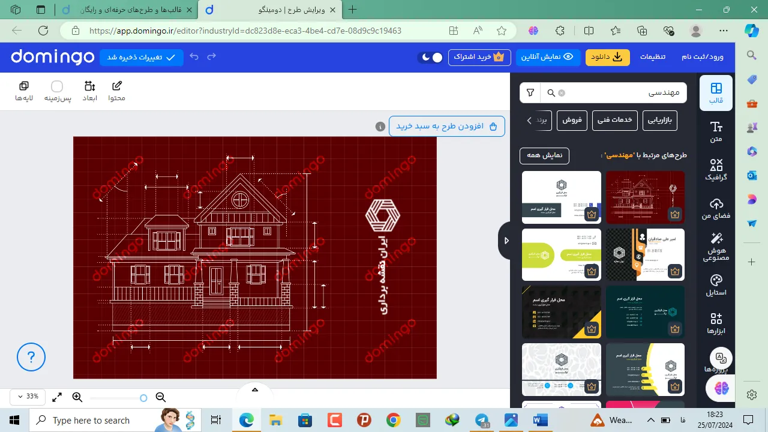
Task: Click the ایران نقشه برداری text on canvas
Action: [x=384, y=275]
